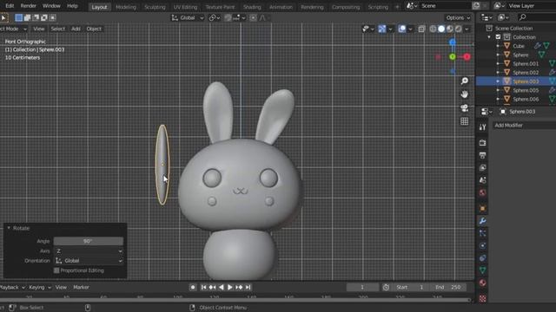Open the Rotate Orientation Global dropdown

[89, 261]
